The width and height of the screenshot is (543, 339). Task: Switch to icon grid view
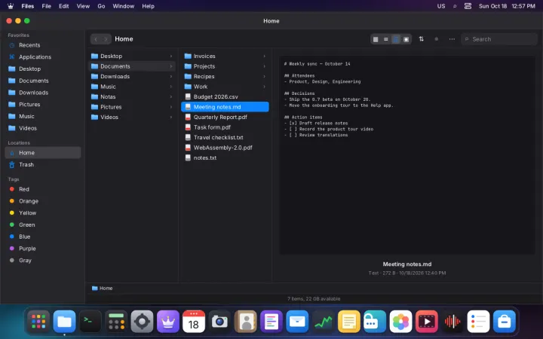click(x=376, y=39)
